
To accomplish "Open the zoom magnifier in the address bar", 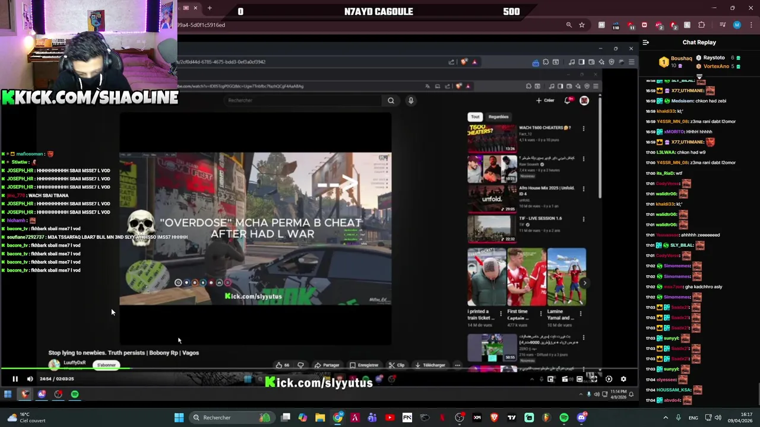I will [569, 25].
